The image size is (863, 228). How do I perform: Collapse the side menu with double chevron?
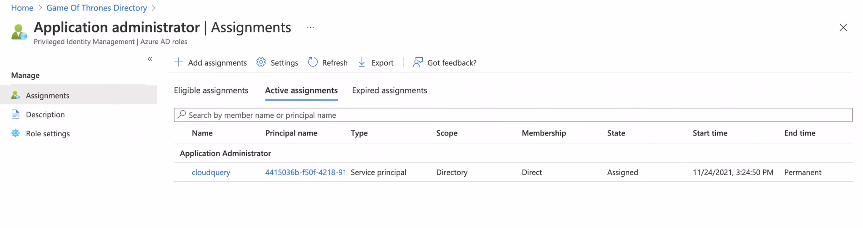click(150, 59)
